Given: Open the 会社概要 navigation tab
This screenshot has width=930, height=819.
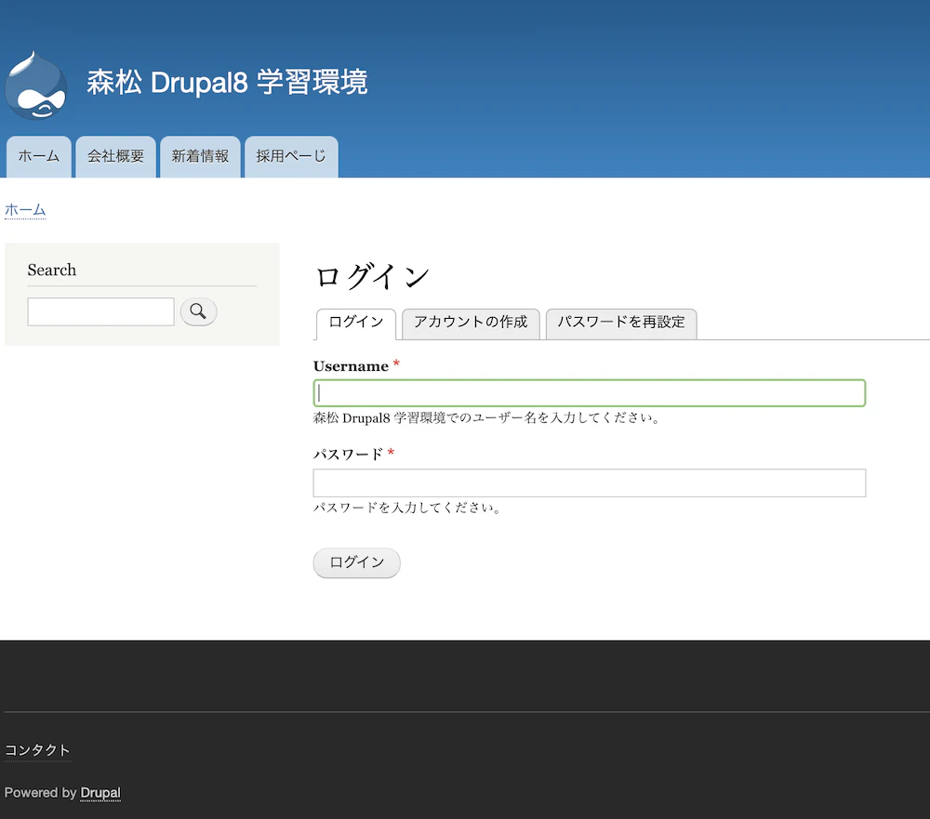Looking at the screenshot, I should (x=115, y=156).
